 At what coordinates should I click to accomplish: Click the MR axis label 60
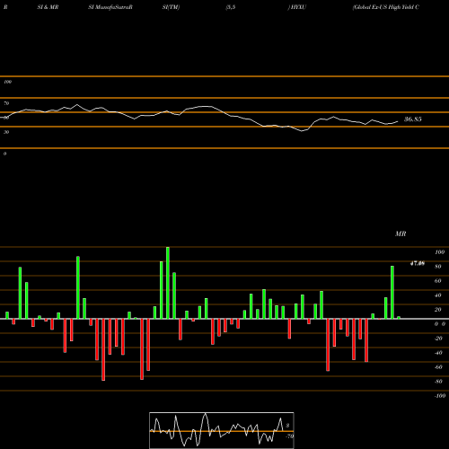[438, 281]
